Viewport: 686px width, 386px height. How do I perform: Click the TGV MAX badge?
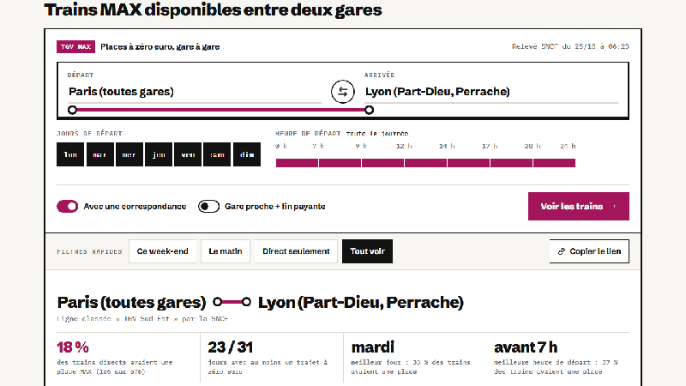point(75,46)
